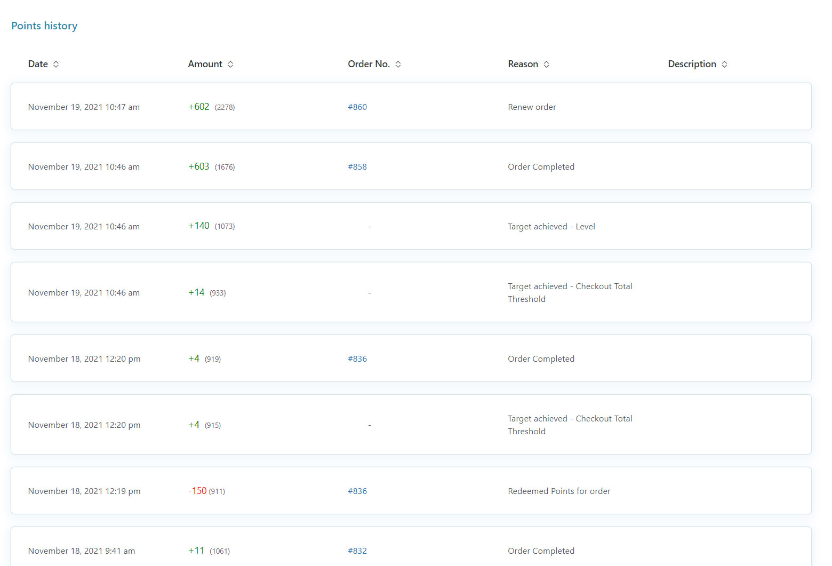This screenshot has width=832, height=566.
Task: Select the (933) balance value
Action: click(x=218, y=293)
